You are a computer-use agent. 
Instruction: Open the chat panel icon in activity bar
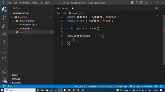pos(4,59)
